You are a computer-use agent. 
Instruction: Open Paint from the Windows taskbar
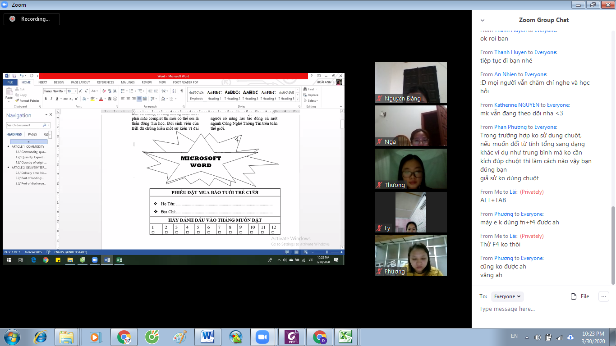point(180,337)
